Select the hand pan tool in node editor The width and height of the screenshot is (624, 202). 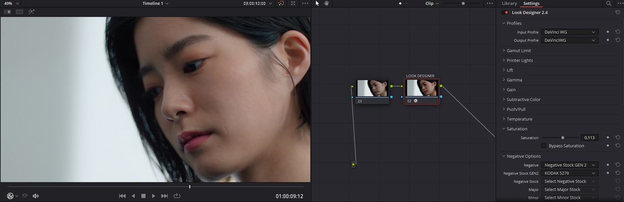click(x=327, y=3)
